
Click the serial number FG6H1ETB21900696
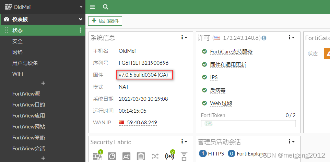[143, 63]
